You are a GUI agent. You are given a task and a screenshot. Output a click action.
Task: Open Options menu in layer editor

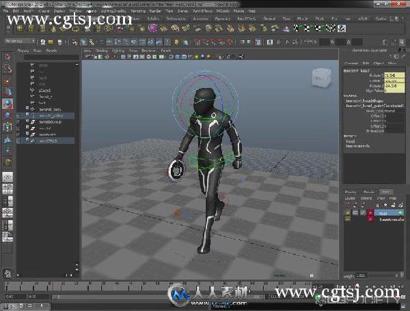366,198
